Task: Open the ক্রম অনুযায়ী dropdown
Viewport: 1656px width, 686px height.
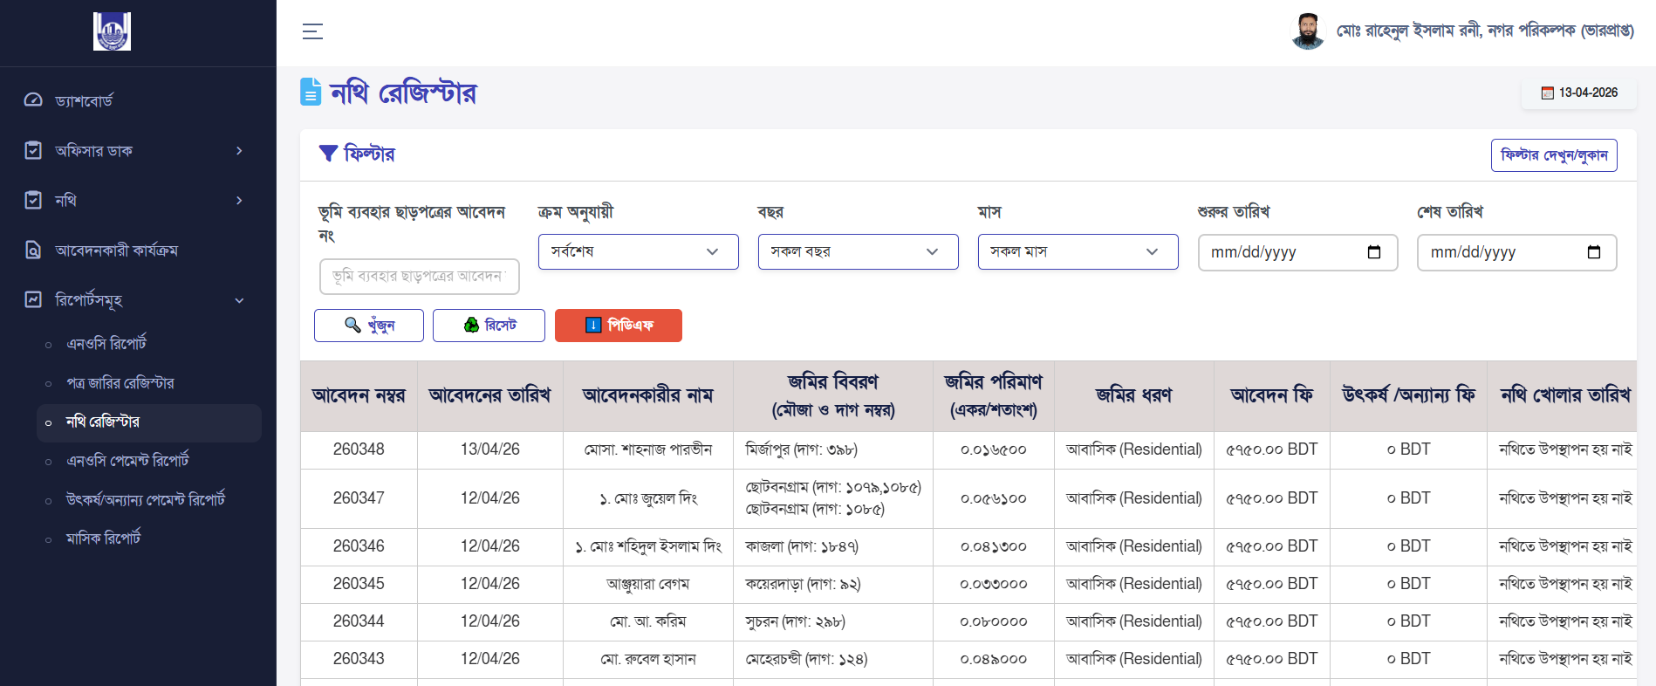Action: [638, 252]
